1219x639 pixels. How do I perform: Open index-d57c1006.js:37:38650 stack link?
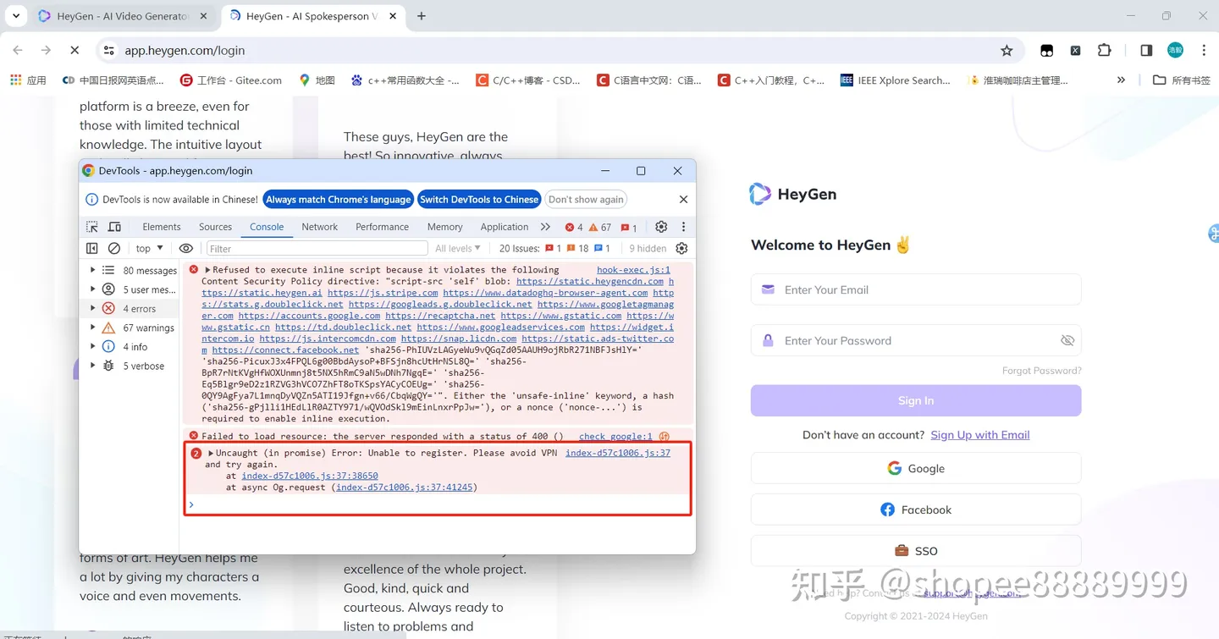(x=310, y=476)
